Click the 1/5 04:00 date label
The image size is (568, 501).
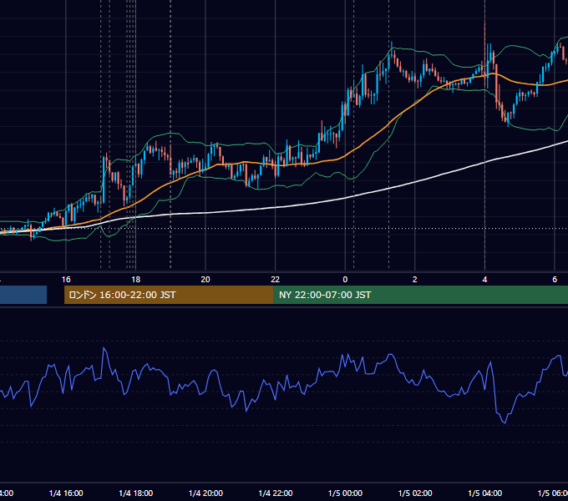485,493
